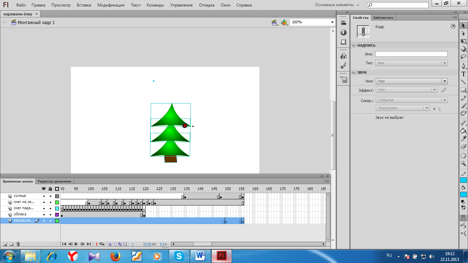Go to the last frame
Image resolution: width=468 pixels, height=263 pixels.
coord(89,244)
